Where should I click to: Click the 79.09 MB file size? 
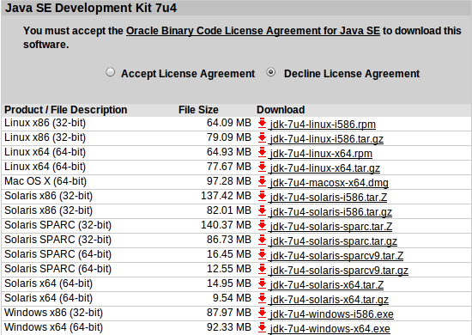229,137
